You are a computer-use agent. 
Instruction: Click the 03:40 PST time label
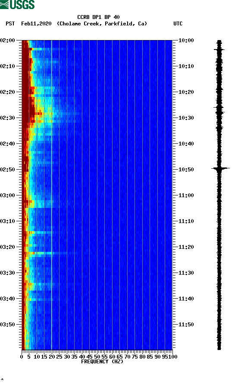[x=8, y=299]
